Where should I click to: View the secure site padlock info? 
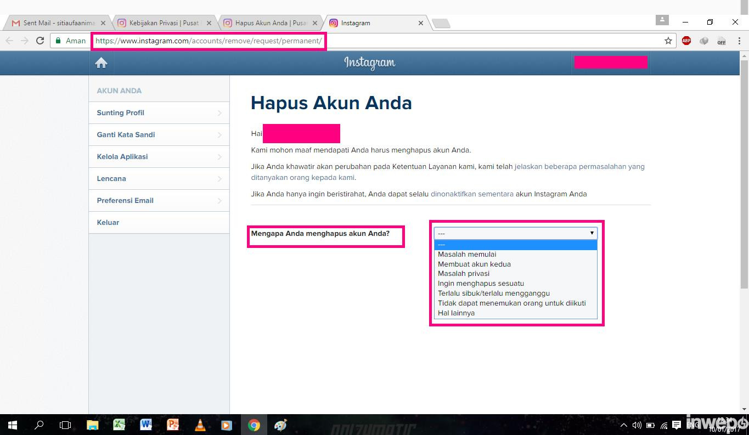tap(58, 41)
